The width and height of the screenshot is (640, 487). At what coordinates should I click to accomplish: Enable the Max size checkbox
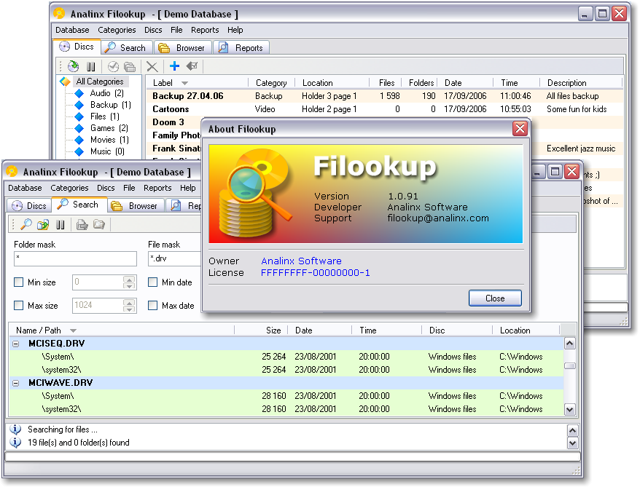[x=19, y=305]
